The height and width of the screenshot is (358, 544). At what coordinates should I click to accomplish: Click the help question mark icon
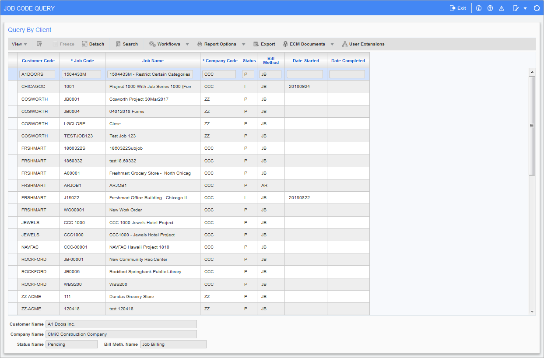pyautogui.click(x=490, y=8)
